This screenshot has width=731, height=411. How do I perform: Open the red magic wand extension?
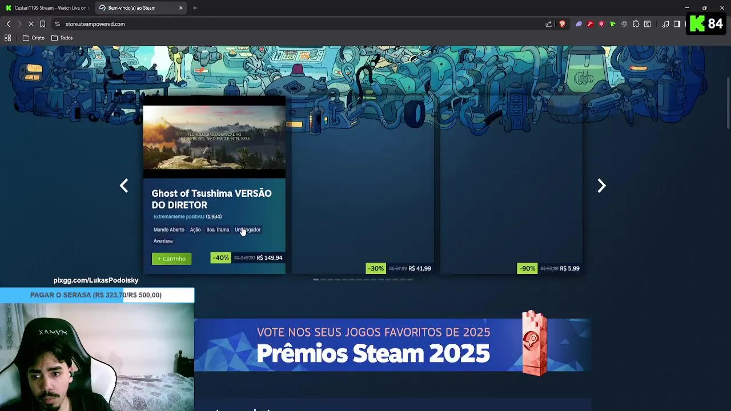[x=590, y=24]
